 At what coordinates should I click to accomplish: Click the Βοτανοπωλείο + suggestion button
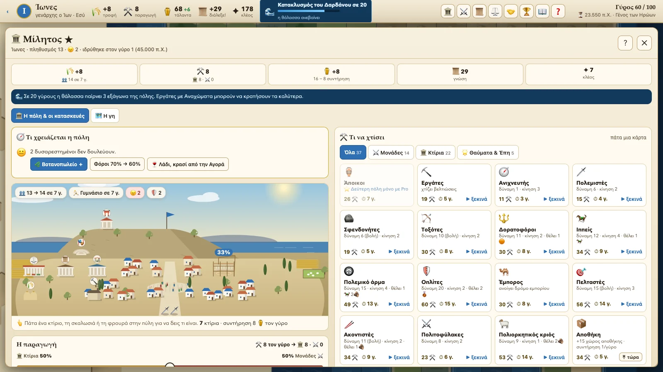(x=59, y=164)
